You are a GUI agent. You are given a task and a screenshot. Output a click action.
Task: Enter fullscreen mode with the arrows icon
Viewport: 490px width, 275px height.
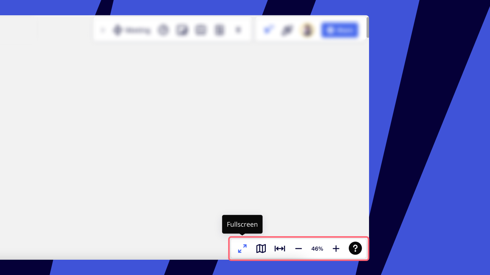242,248
